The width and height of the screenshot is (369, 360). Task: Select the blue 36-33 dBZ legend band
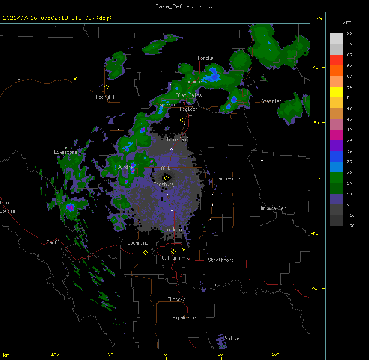(336, 156)
